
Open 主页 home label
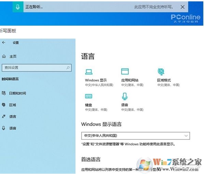coord(13,56)
